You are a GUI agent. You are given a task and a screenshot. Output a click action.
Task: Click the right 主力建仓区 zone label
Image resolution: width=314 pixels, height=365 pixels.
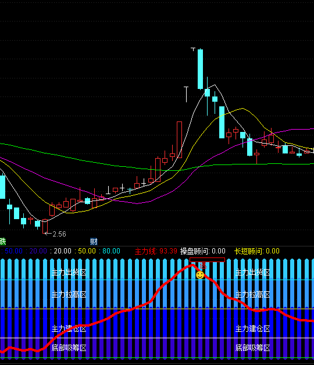(253, 329)
